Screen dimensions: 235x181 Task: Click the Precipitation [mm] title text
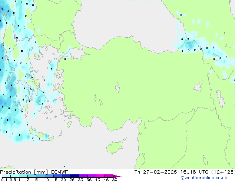click(x=23, y=172)
